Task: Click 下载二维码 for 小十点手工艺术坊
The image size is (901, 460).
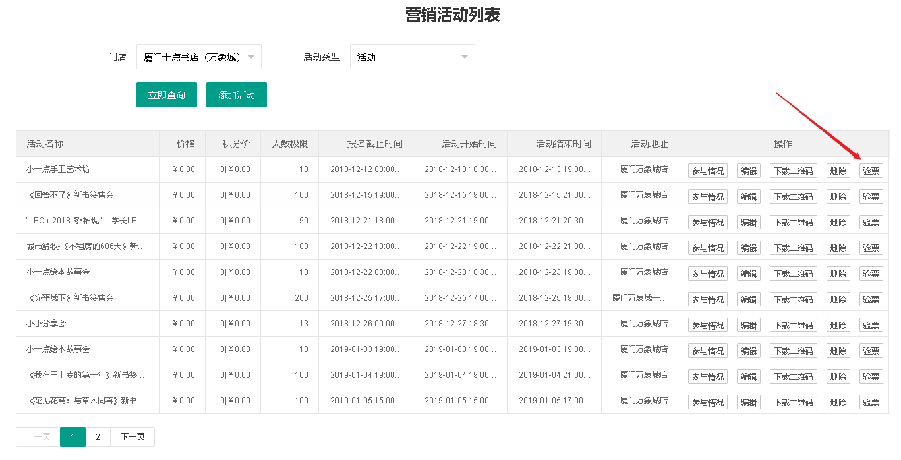Action: click(793, 171)
